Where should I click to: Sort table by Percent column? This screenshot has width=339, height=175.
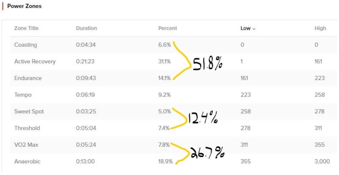click(167, 28)
